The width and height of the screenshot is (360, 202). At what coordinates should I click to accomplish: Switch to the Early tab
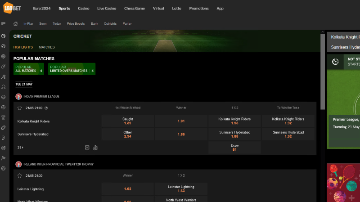coord(94,24)
